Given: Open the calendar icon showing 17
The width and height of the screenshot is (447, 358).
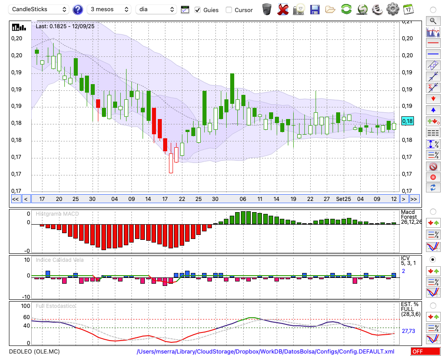Looking at the screenshot, I should 408,9.
